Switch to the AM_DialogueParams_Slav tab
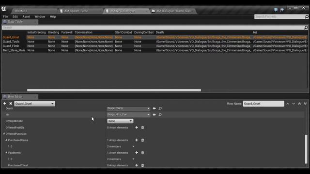 tap(173, 11)
